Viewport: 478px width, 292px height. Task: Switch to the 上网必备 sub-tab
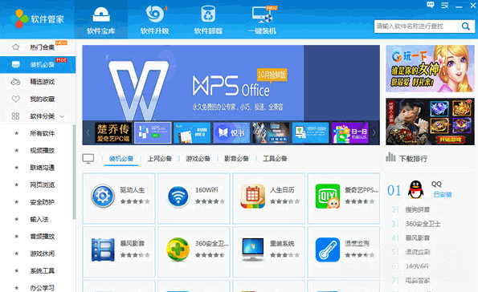pos(160,159)
